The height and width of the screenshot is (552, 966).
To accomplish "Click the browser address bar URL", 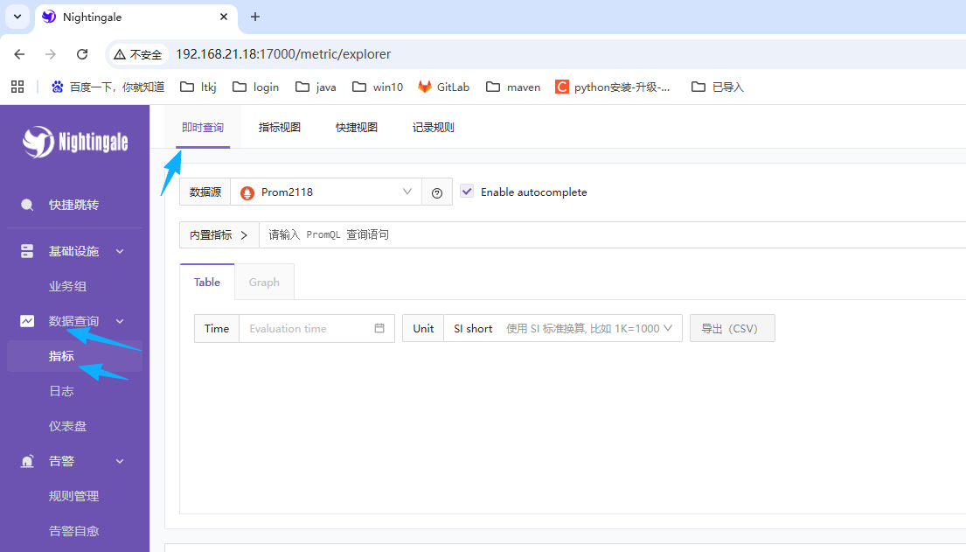I will coord(283,54).
